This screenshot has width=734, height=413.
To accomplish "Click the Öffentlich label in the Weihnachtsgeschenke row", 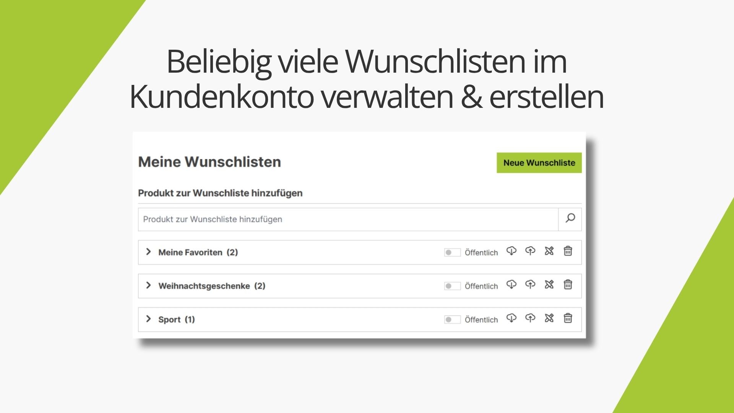I will (x=481, y=286).
